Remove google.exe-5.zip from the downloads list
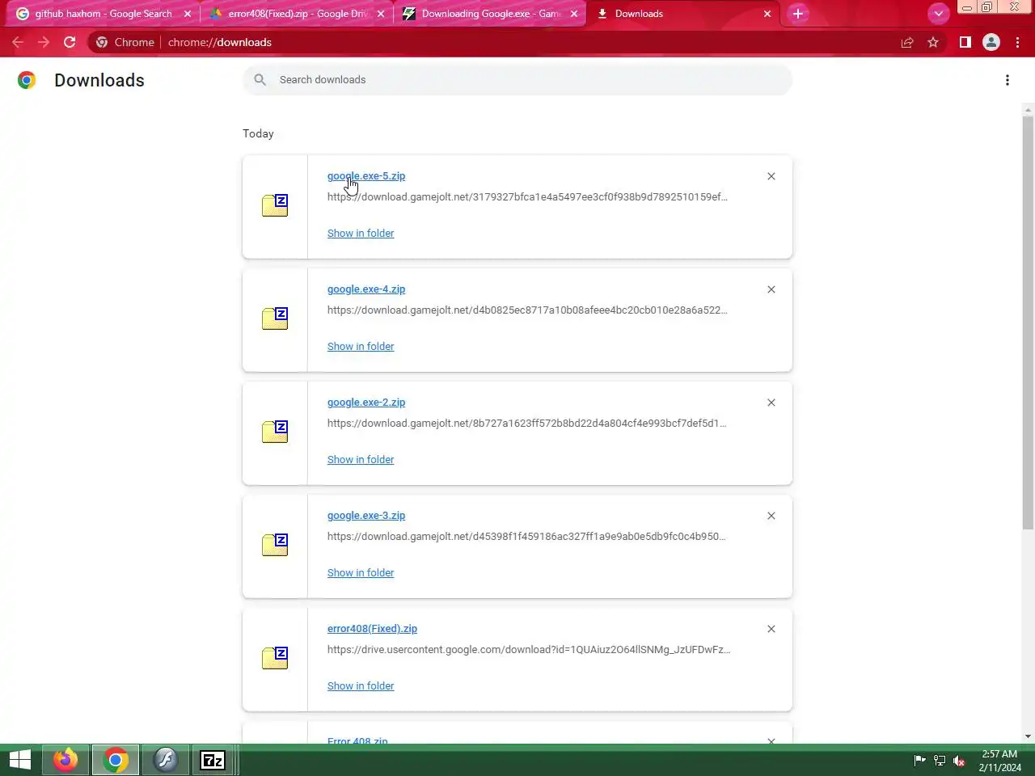Screen dimensions: 1035x776 click(771, 176)
